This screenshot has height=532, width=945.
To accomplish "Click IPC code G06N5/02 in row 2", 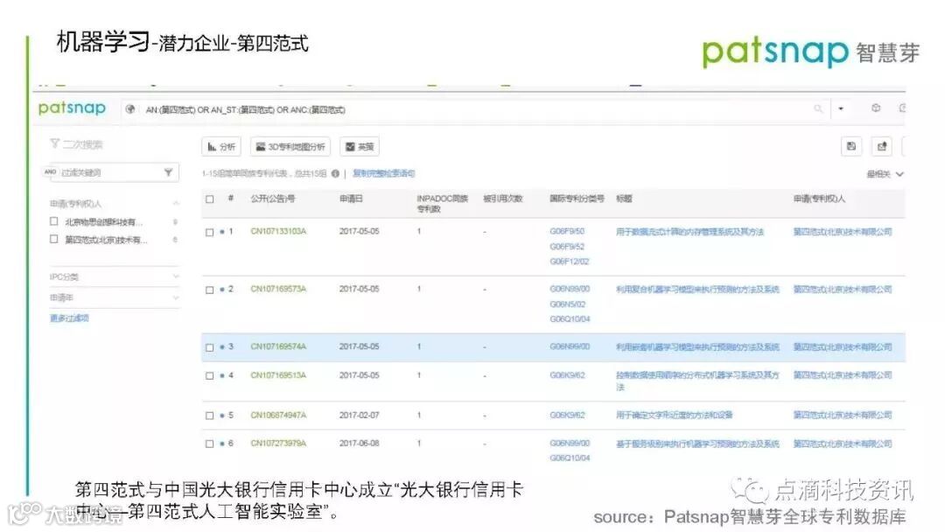I will 567,304.
